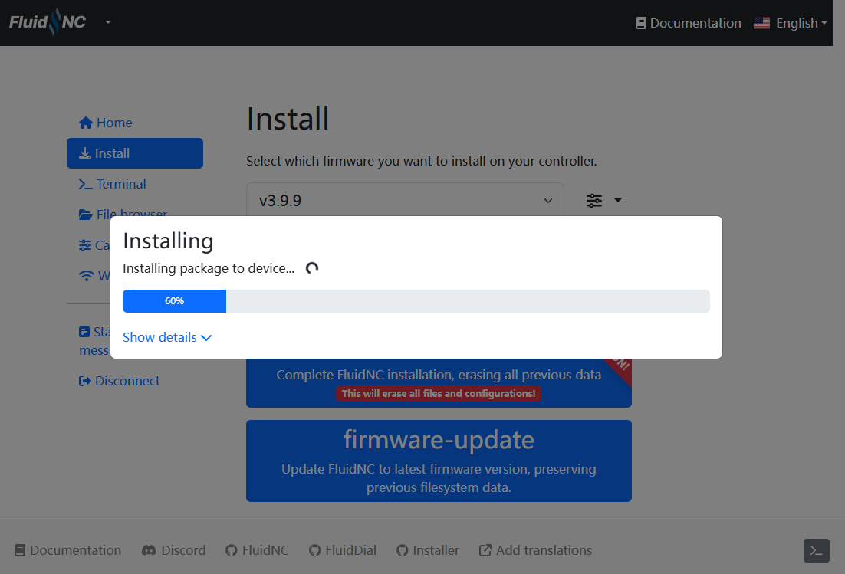Click the GitHub icon beside FluidDial
Viewport: 845px width, 574px height.
[x=314, y=550]
